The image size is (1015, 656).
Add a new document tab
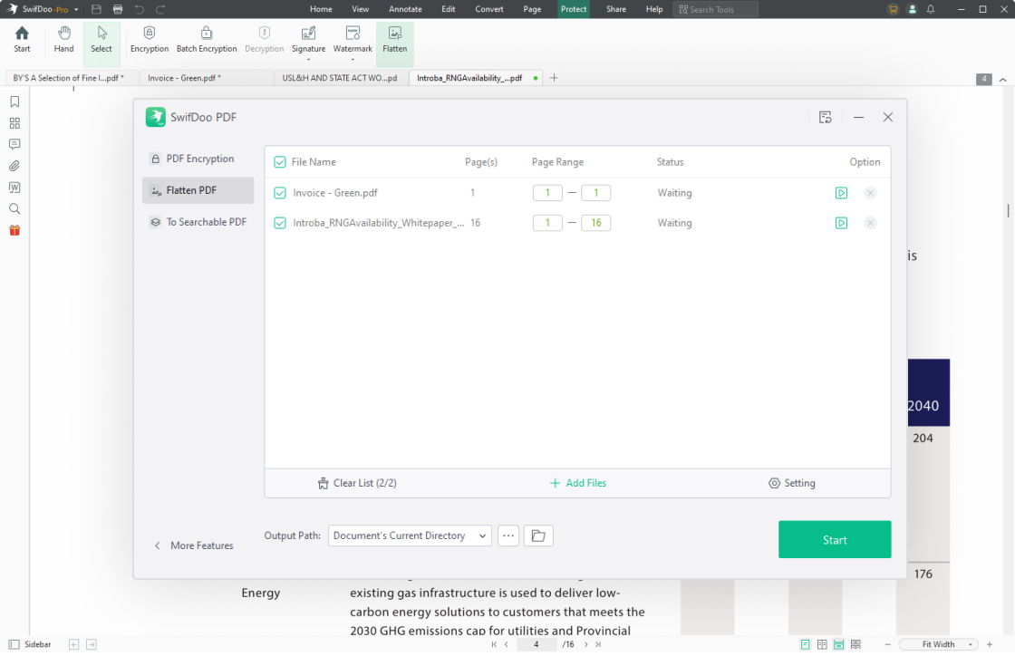pyautogui.click(x=554, y=78)
